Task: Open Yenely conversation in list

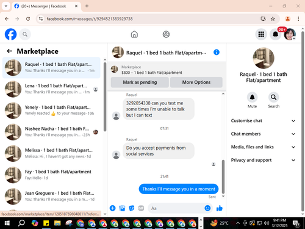Action: pos(51,111)
